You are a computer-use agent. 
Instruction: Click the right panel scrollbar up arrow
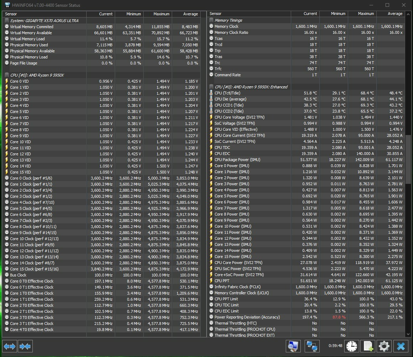click(408, 14)
